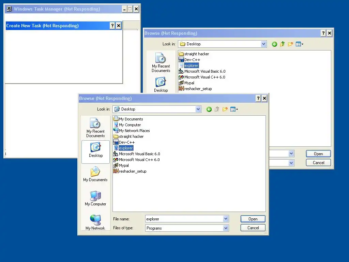Select Microsoft Visual Basic 6.0 in front list
Image resolution: width=349 pixels, height=262 pixels.
tap(137, 154)
